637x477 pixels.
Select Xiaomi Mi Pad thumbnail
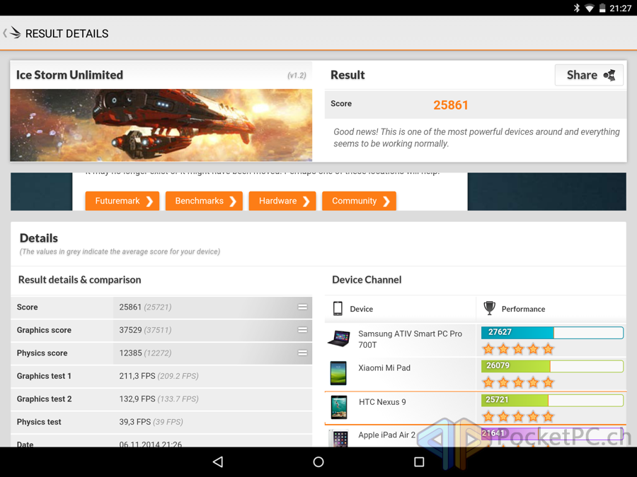[x=338, y=373]
